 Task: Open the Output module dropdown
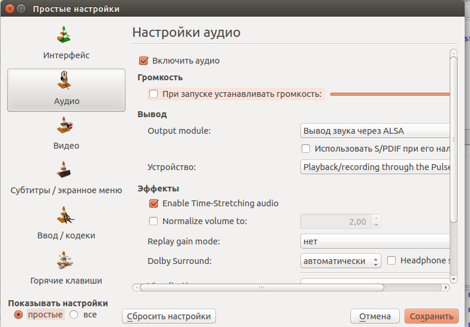375,131
